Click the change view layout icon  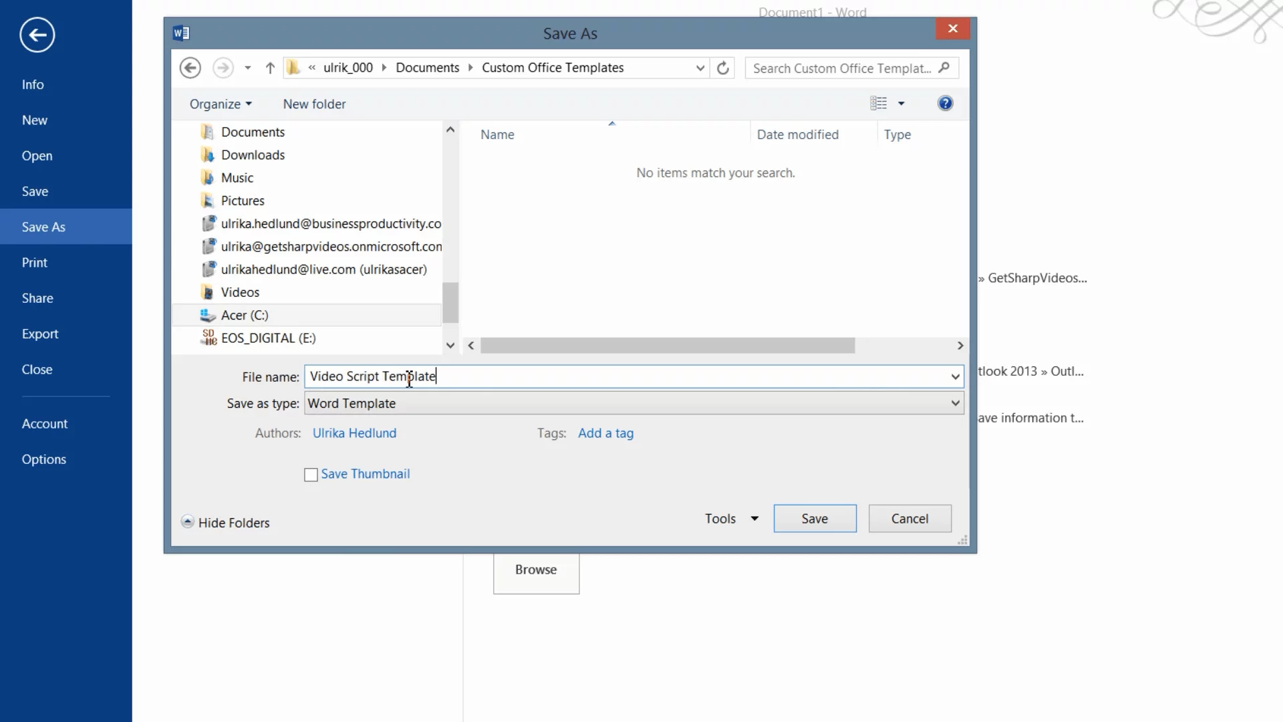pyautogui.click(x=878, y=103)
